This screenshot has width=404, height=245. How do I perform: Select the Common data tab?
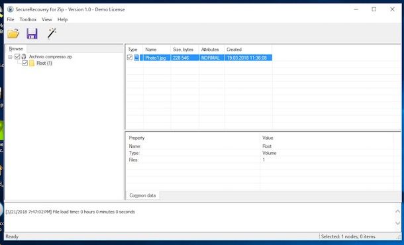[142, 195]
